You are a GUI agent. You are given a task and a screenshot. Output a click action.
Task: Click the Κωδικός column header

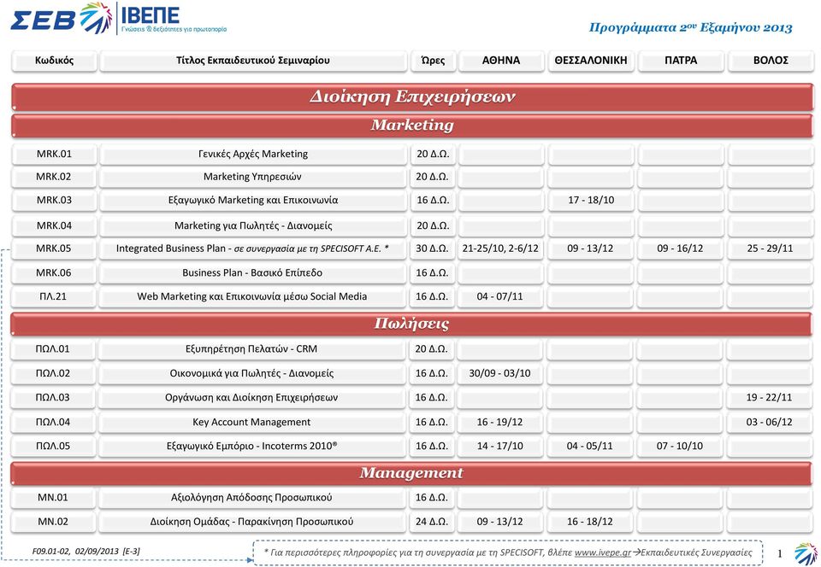pos(55,60)
